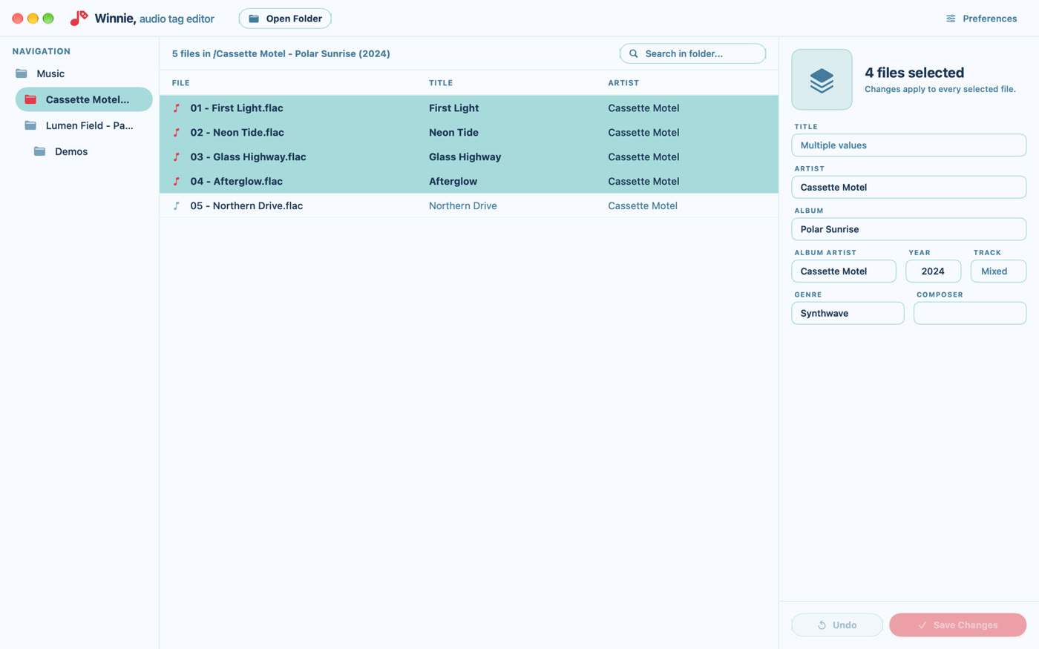The height and width of the screenshot is (649, 1039).
Task: Open the Lumen Field folder
Action: tap(84, 125)
